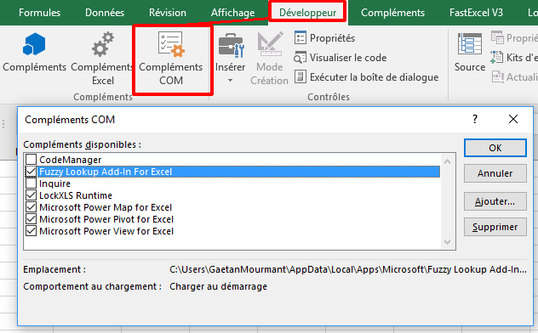Open the Révision ribbon tab
The image size is (538, 333).
[168, 13]
